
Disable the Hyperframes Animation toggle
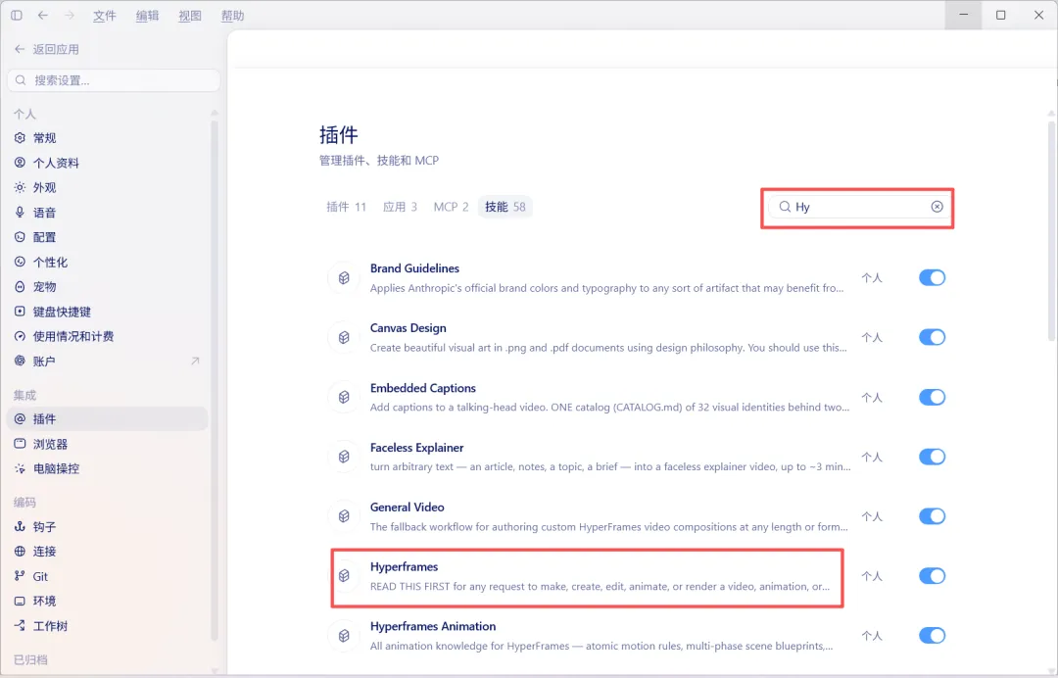(932, 636)
